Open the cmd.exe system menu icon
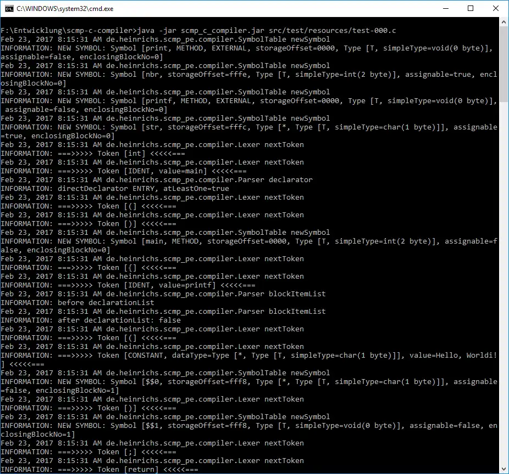Screen dimensions: 509x474 pyautogui.click(x=9, y=8)
